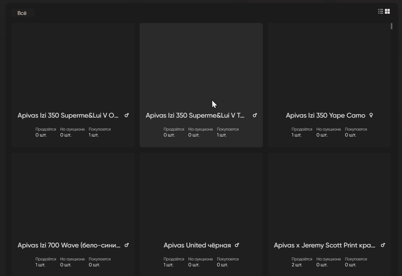This screenshot has width=402, height=276.
Task: Open Apivas Izi 350 Superme&Lui V T... title
Action: pos(195,116)
